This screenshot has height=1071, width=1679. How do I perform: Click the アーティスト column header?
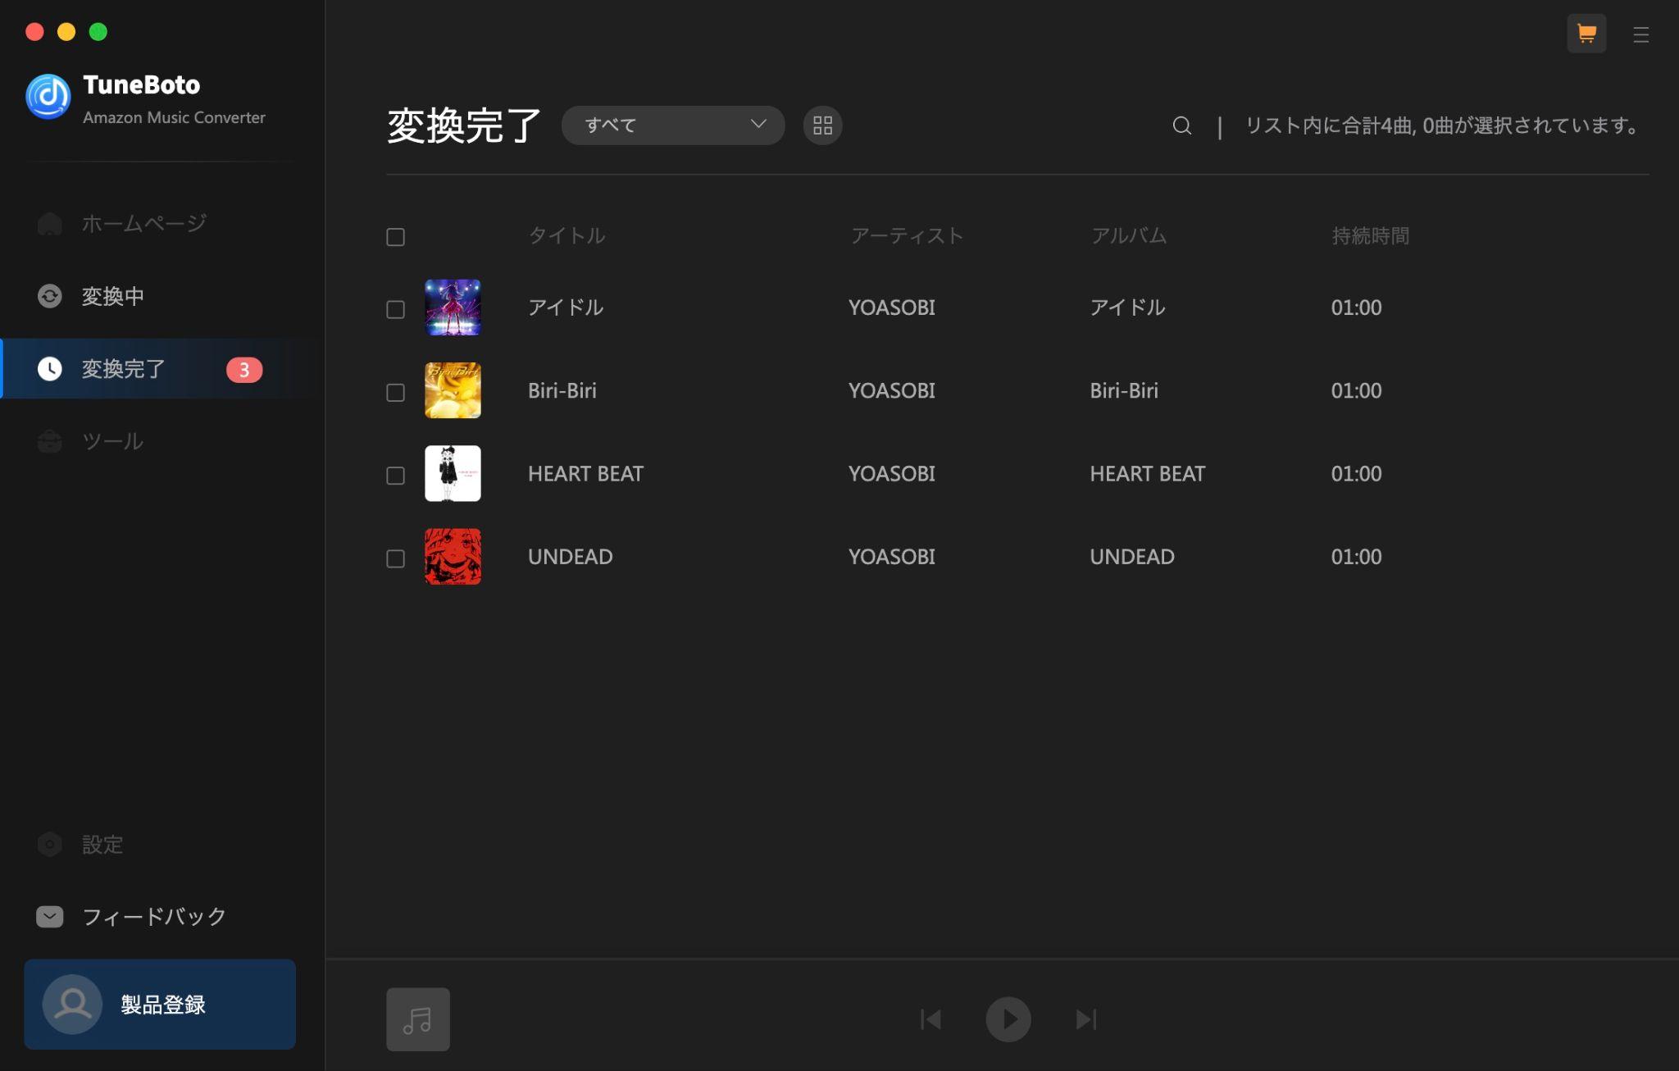pos(907,236)
